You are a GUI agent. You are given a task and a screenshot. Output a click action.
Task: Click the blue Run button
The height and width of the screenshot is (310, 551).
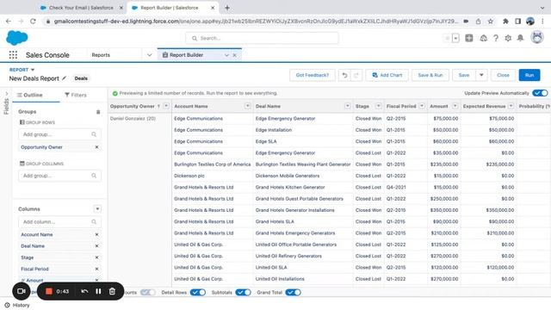click(529, 75)
